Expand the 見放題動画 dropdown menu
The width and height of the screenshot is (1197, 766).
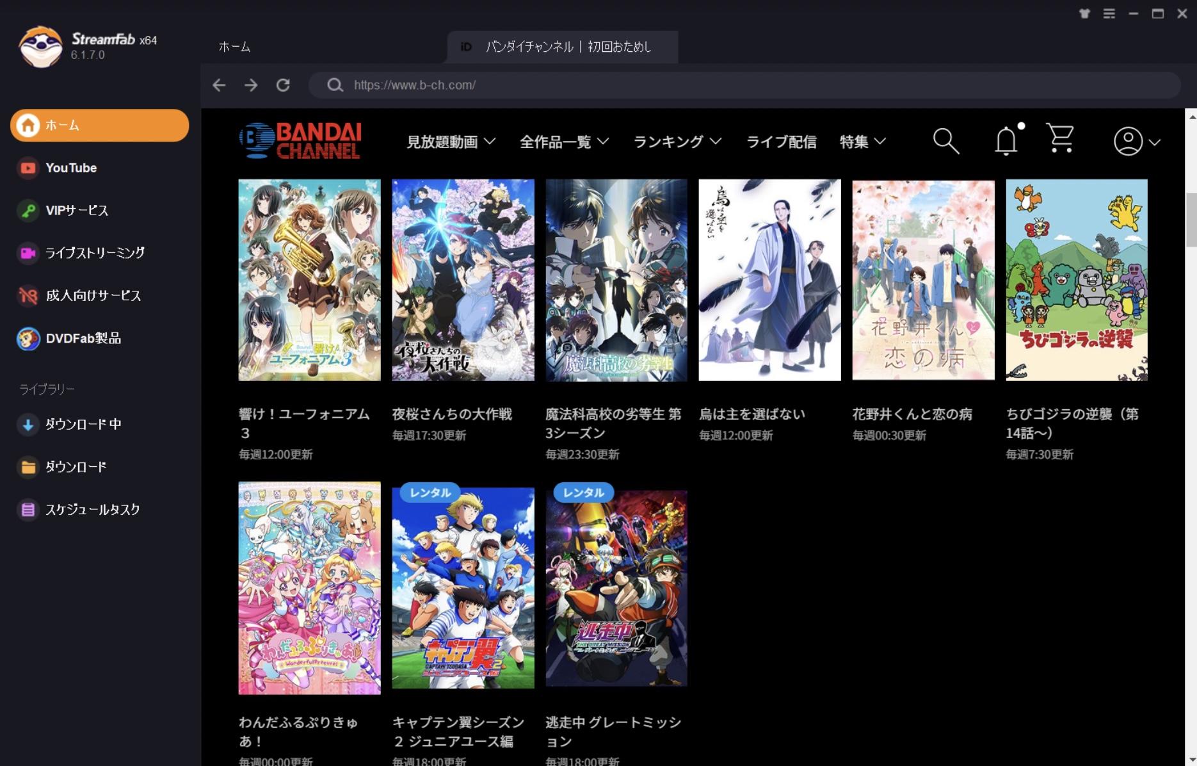point(451,142)
